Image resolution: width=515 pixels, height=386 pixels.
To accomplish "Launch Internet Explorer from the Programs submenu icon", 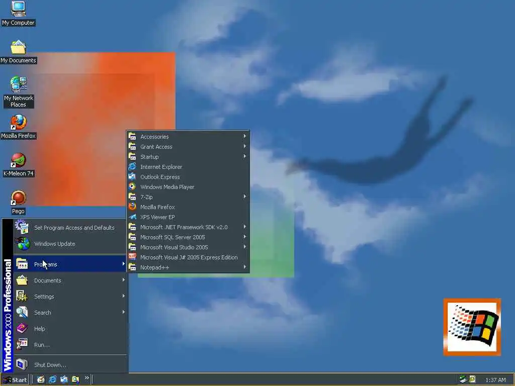I will [132, 167].
